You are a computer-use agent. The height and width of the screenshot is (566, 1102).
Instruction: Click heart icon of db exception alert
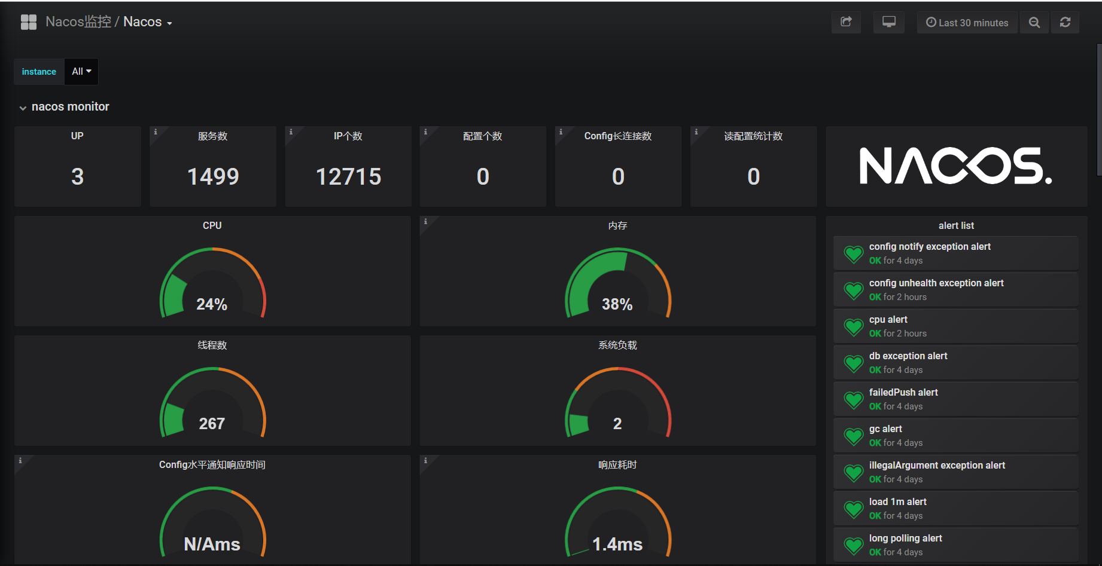854,364
